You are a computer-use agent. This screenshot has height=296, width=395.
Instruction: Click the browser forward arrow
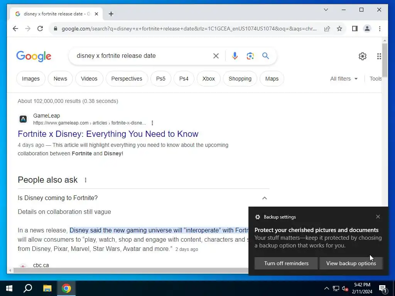[28, 29]
